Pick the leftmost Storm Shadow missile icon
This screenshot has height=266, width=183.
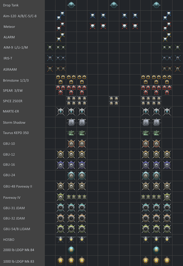point(71,122)
